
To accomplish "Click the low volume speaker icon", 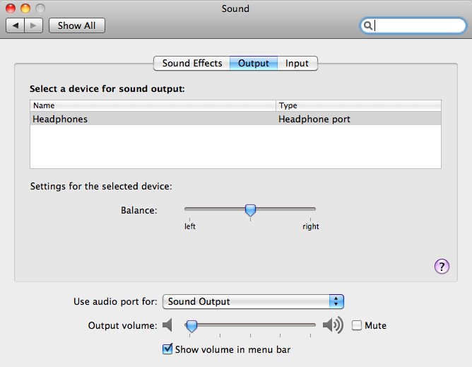I will tap(167, 325).
